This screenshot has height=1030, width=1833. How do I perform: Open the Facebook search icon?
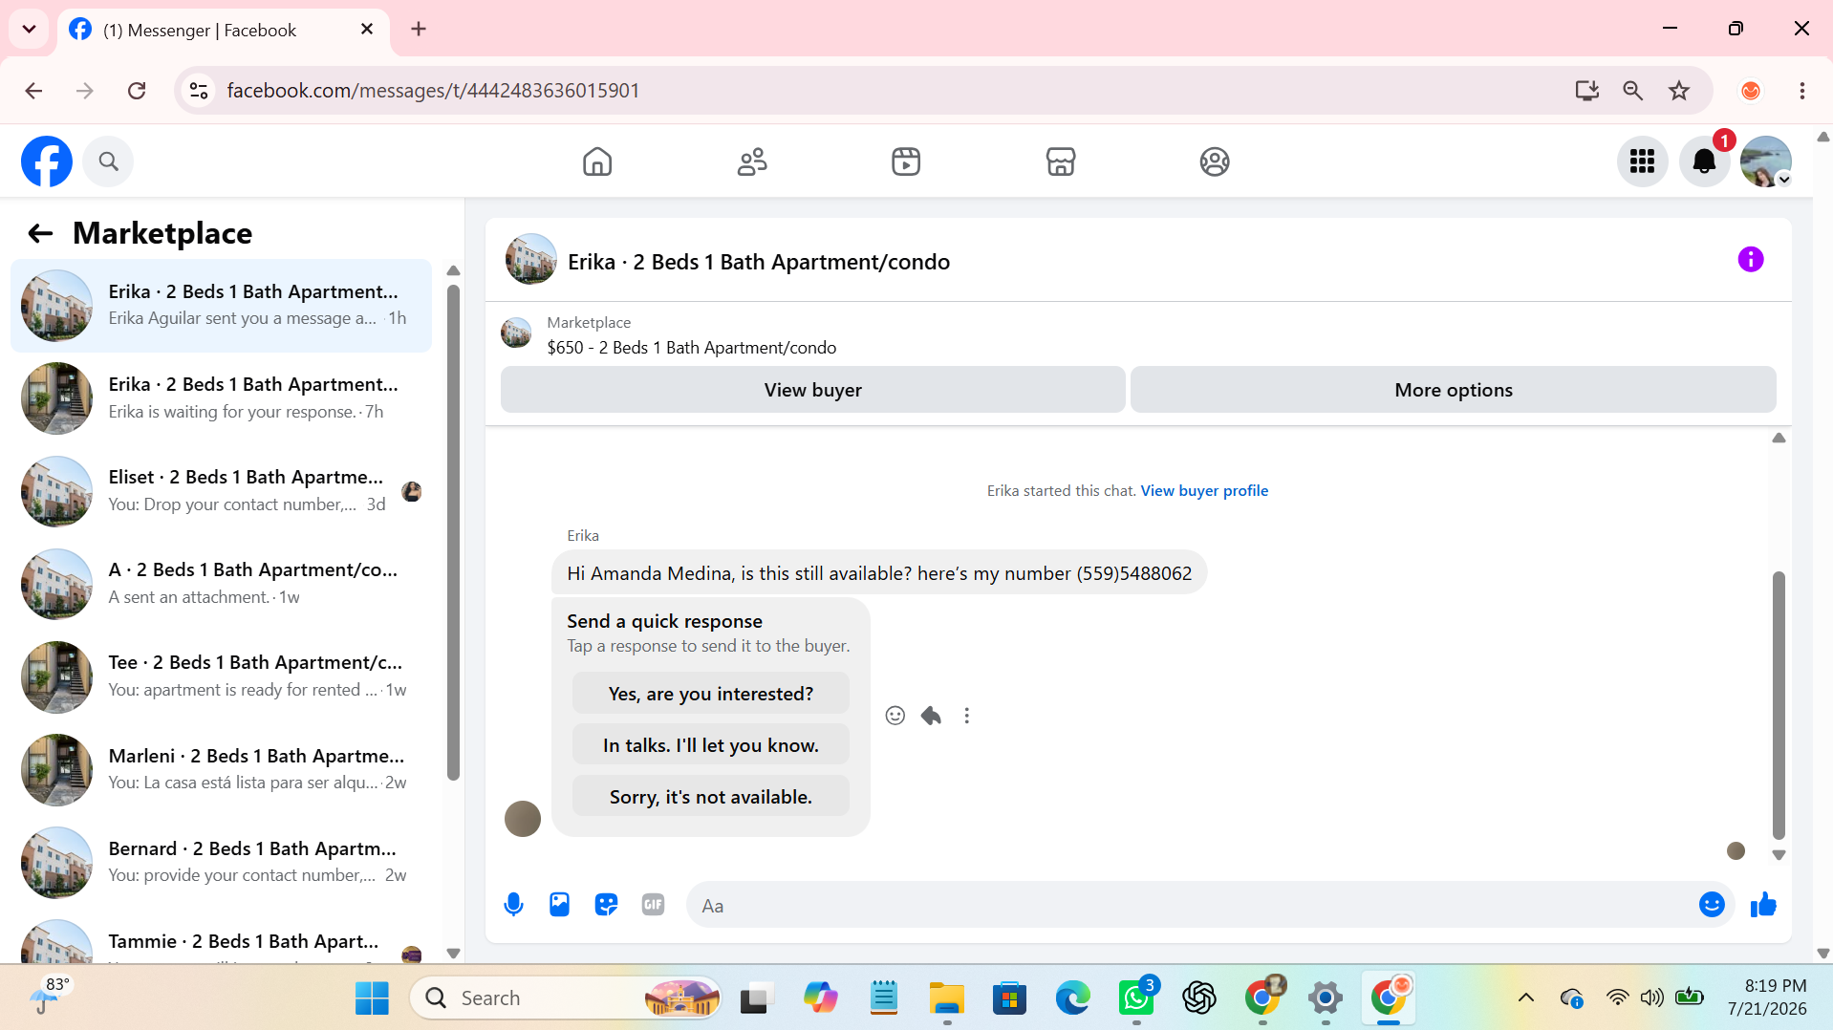(x=108, y=161)
